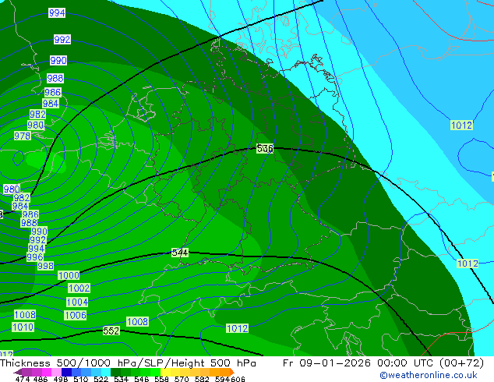Screen dimensions: 494x382
Task: Click the 990 label between 992 and 988
Action: 58,60
